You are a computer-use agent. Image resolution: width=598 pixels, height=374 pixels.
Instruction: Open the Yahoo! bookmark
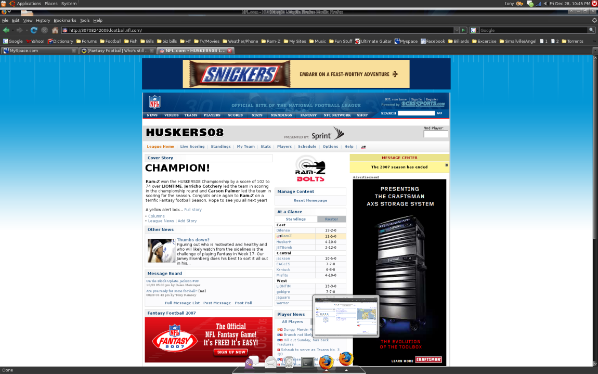coord(35,41)
